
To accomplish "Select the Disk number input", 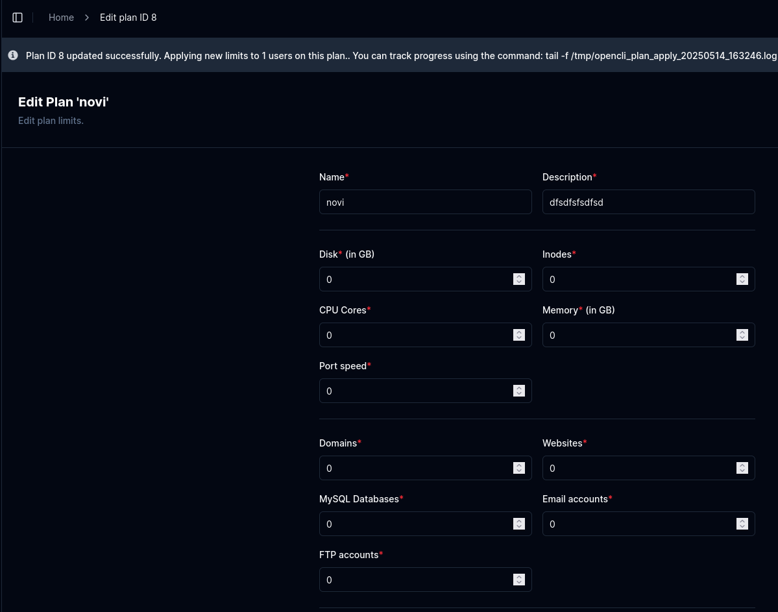I will [x=415, y=279].
